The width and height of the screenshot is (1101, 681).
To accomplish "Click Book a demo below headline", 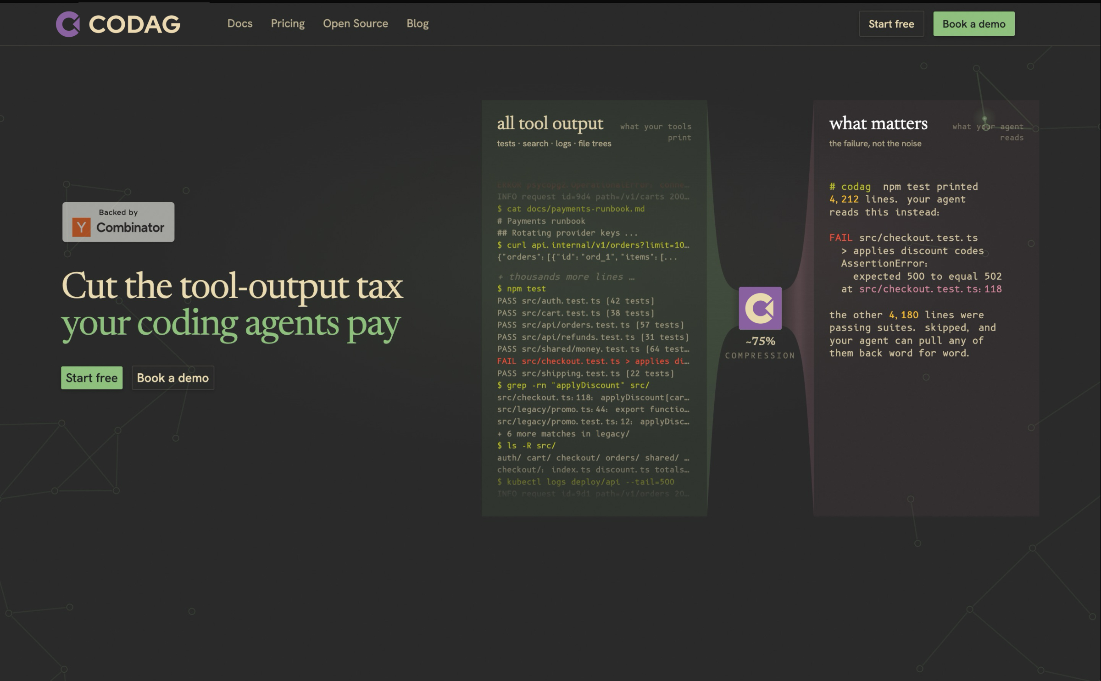I will (x=173, y=378).
